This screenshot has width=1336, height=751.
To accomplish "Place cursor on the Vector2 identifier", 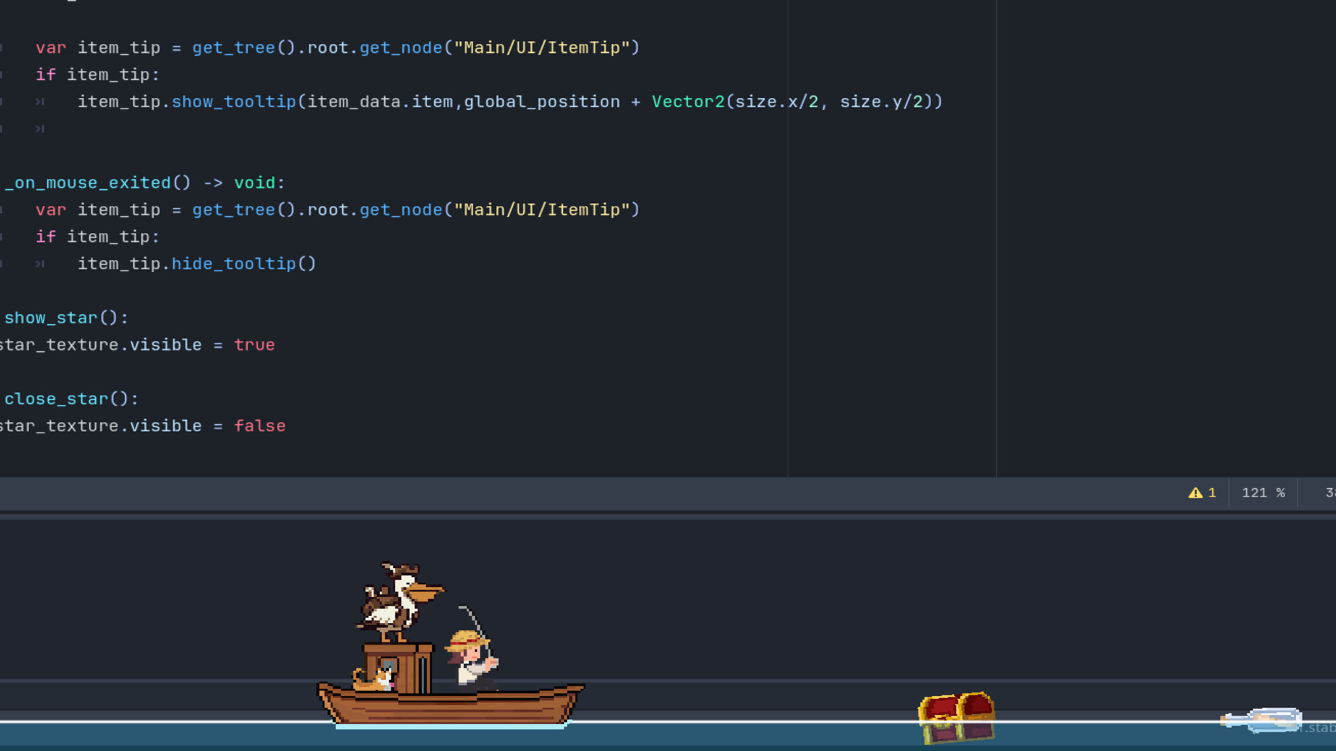I will tap(687, 102).
